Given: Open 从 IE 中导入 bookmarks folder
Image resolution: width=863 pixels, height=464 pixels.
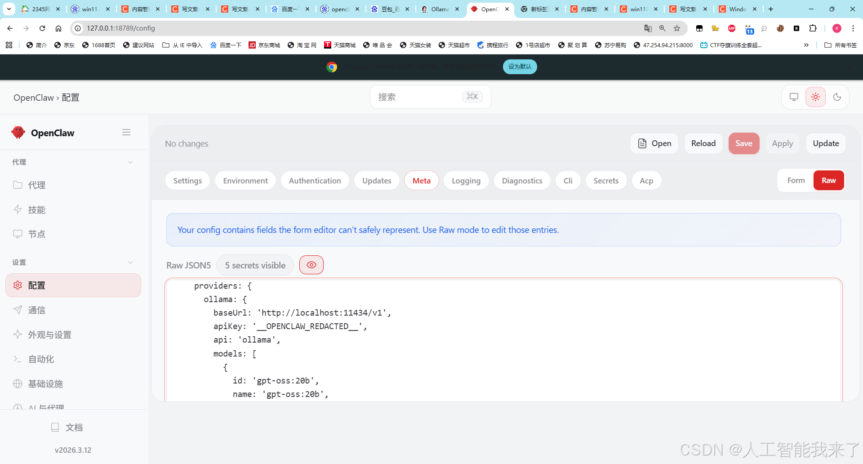Looking at the screenshot, I should 182,45.
